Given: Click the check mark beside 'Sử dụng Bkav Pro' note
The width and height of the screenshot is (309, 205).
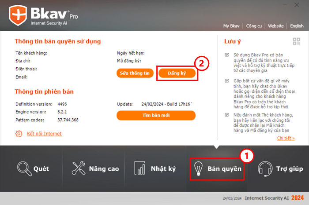Looking at the screenshot, I should [x=227, y=55].
